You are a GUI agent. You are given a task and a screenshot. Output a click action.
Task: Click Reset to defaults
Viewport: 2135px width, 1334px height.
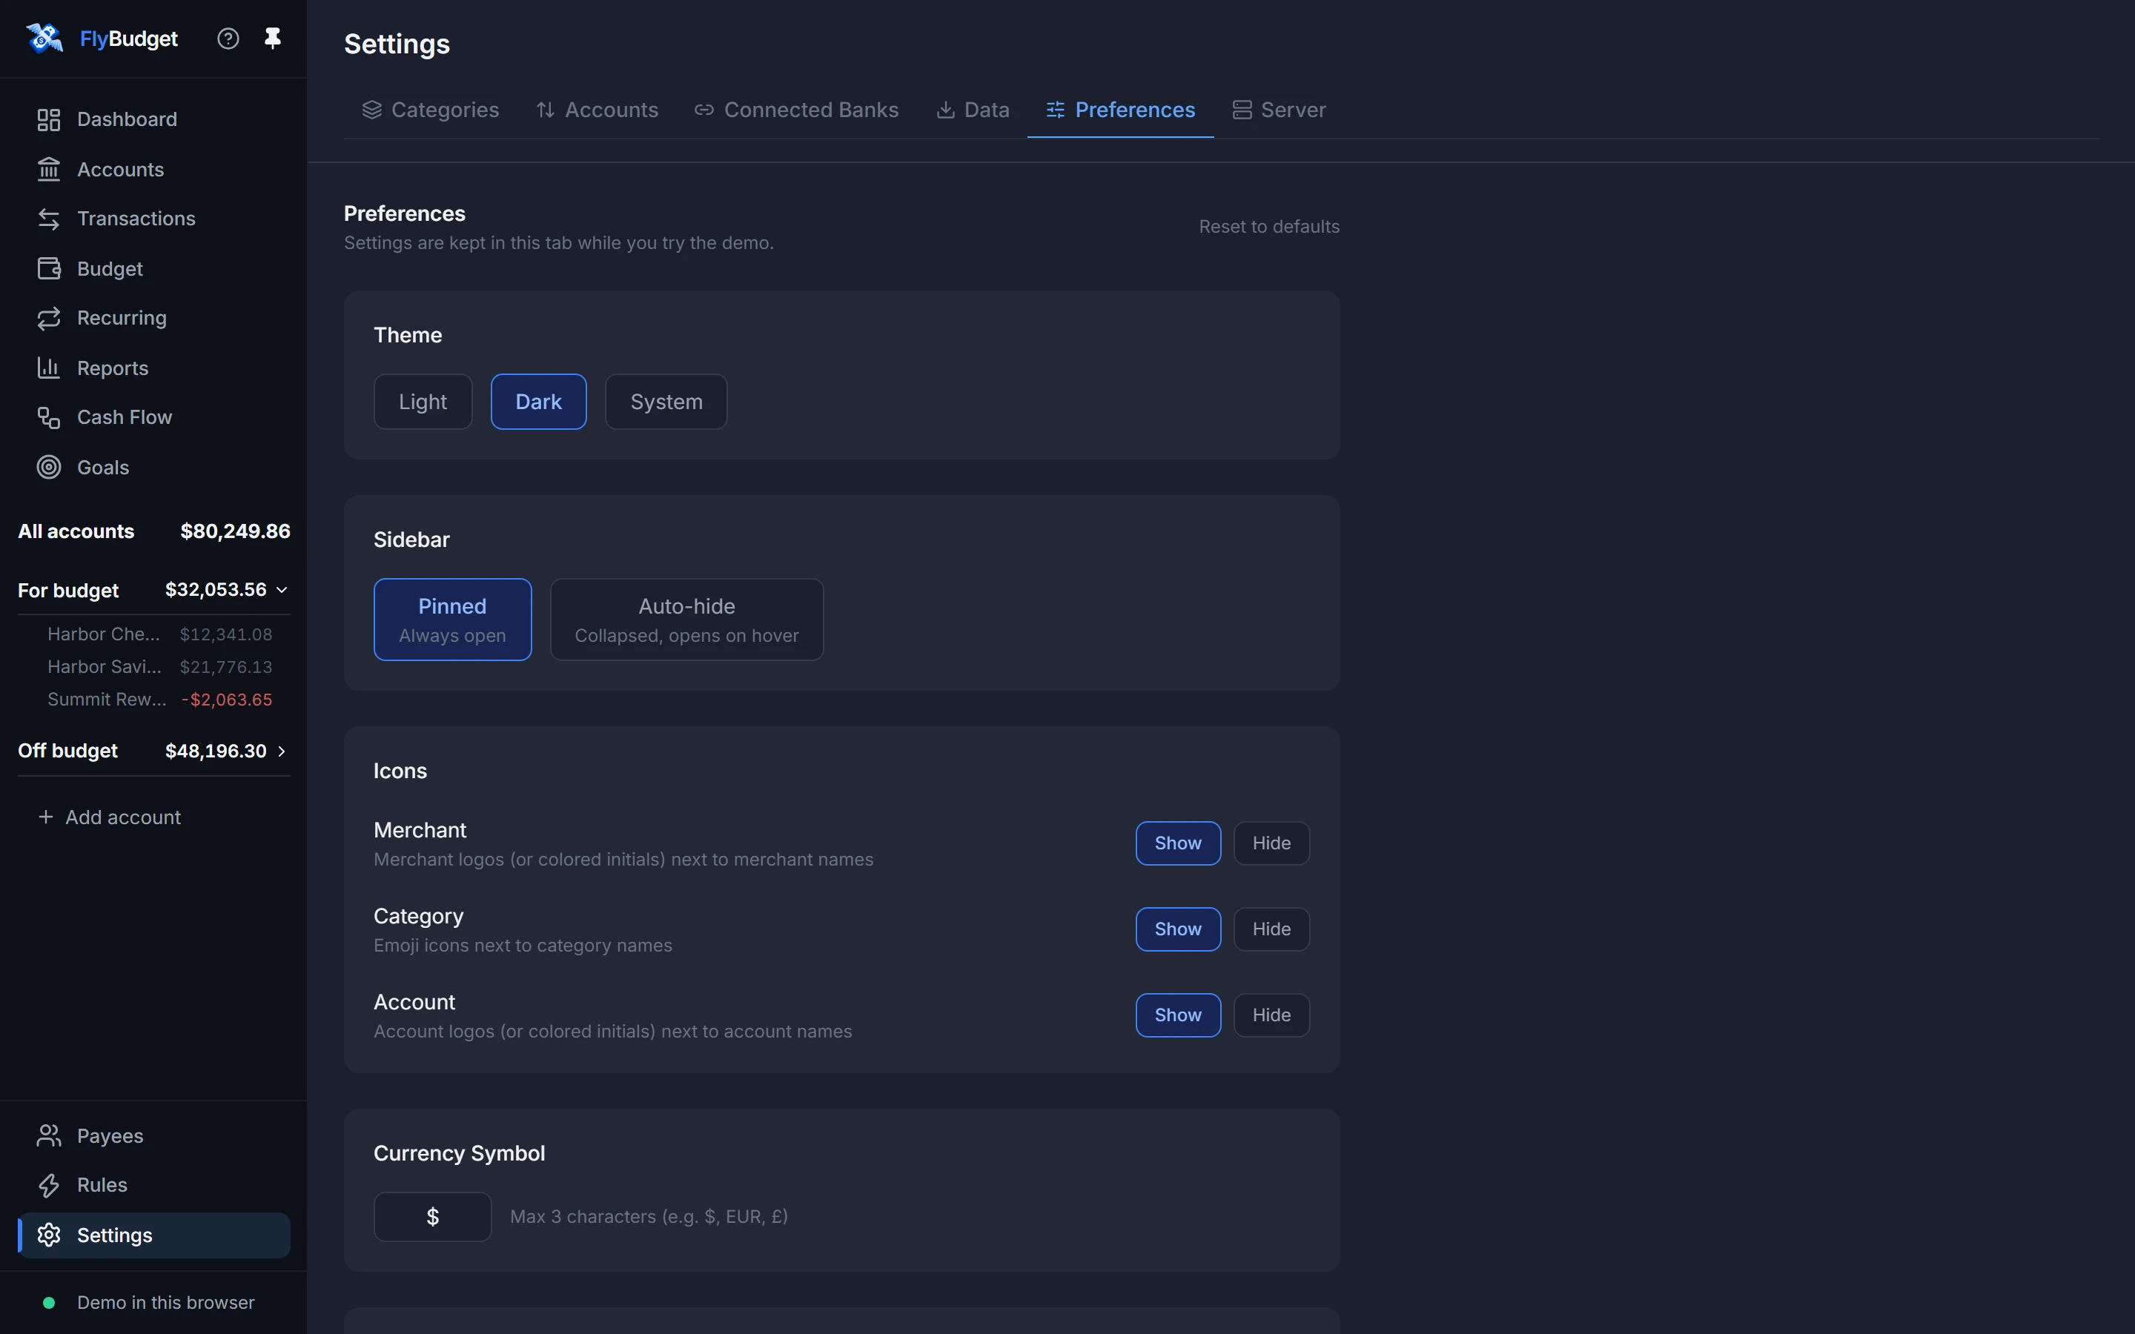[1268, 227]
